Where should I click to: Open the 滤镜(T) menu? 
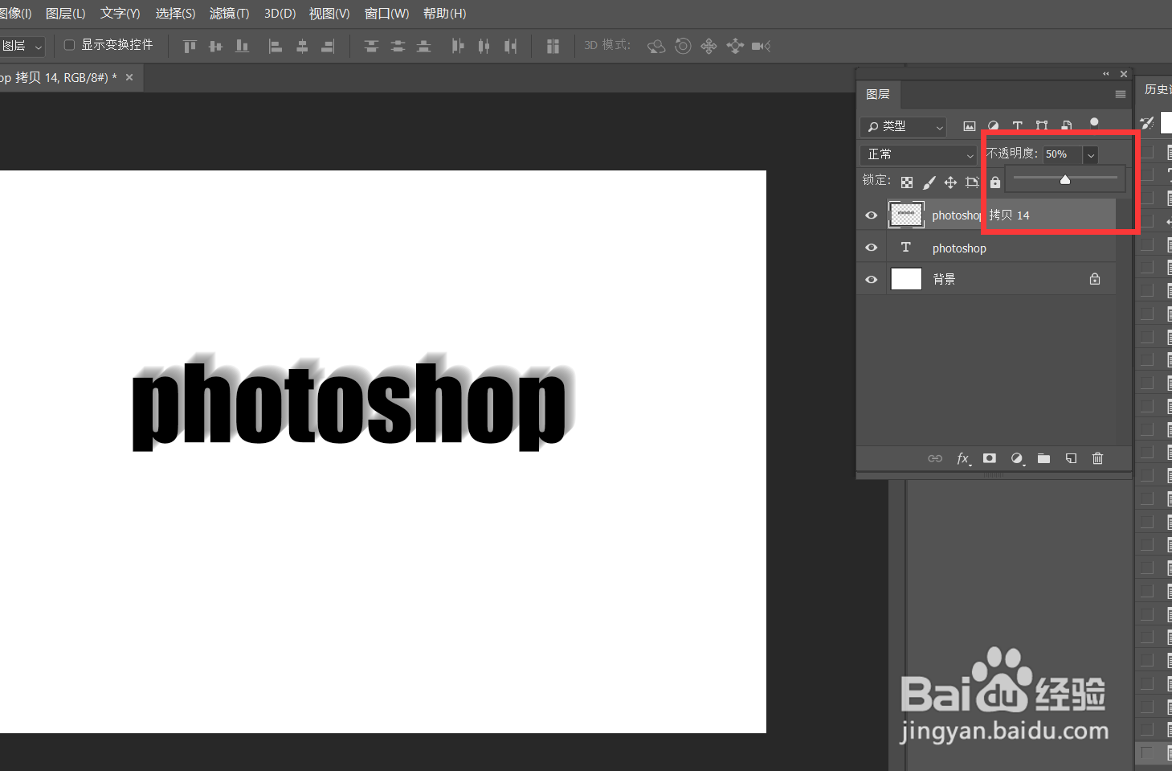[230, 14]
